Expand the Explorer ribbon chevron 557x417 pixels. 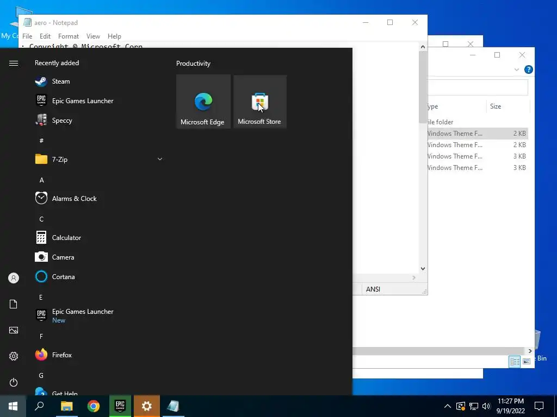click(517, 70)
